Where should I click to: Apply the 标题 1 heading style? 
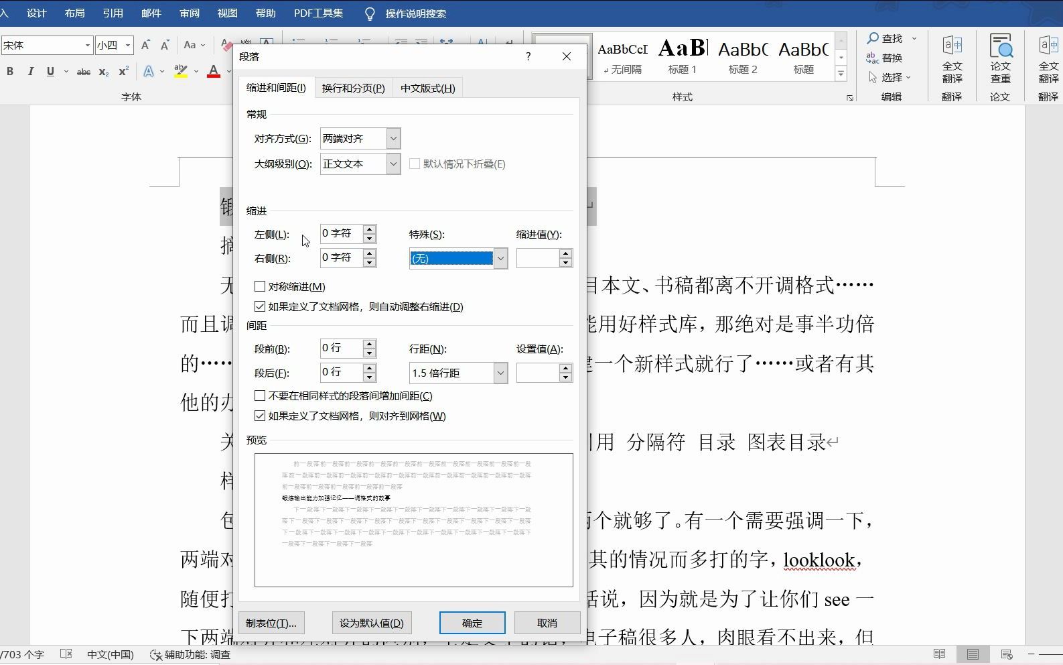click(x=683, y=56)
